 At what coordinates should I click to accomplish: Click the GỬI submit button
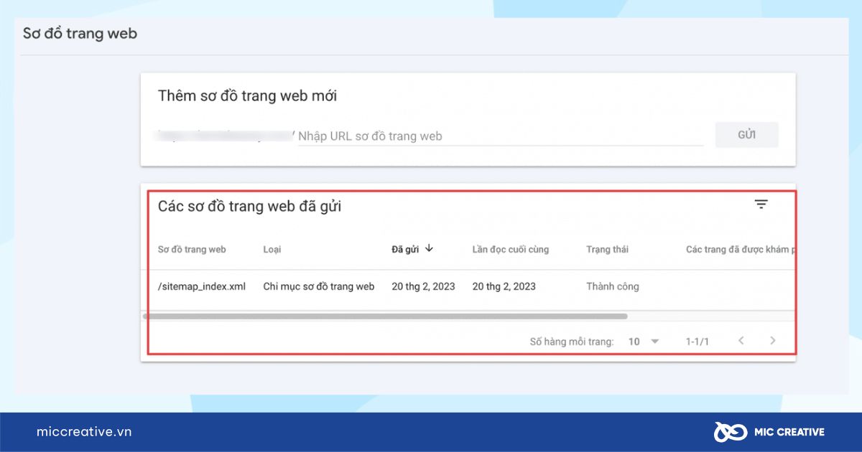[x=747, y=135]
